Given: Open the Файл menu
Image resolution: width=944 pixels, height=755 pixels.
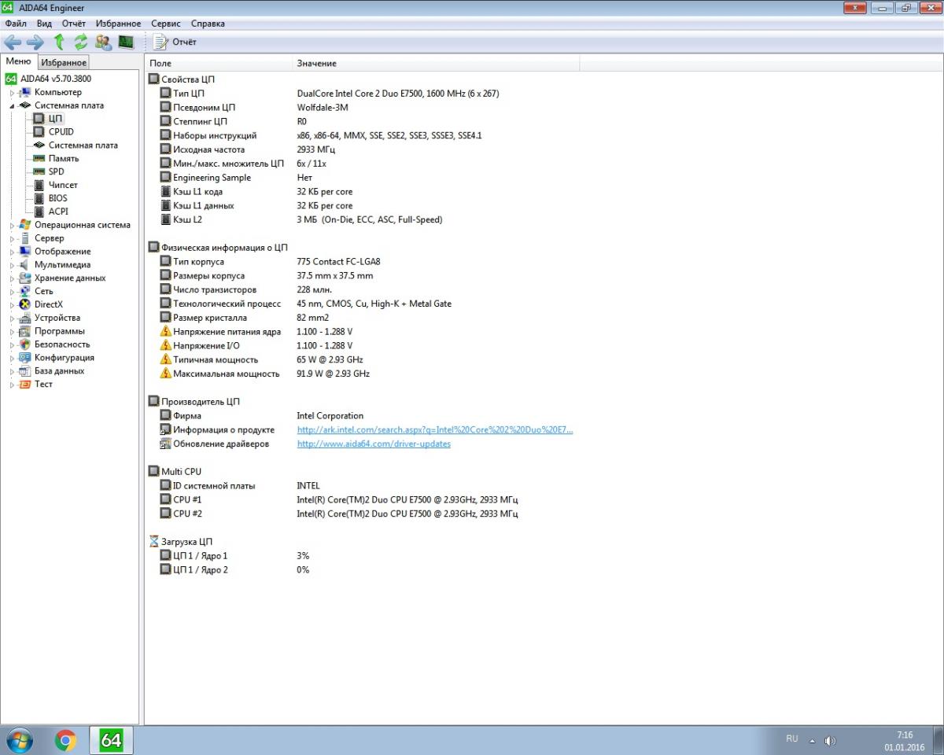Looking at the screenshot, I should tap(16, 24).
